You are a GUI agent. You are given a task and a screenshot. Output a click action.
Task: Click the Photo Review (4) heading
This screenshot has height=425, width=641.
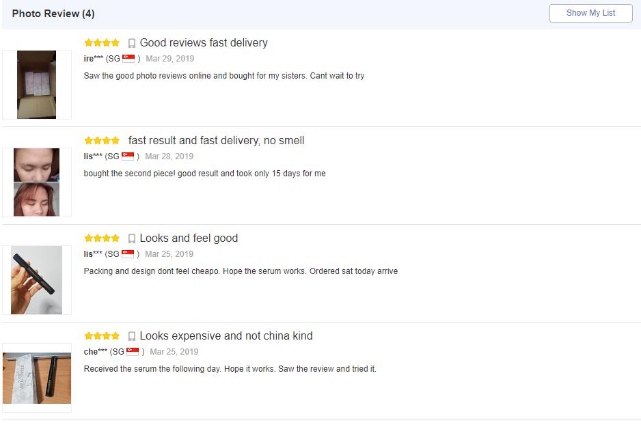(x=53, y=14)
